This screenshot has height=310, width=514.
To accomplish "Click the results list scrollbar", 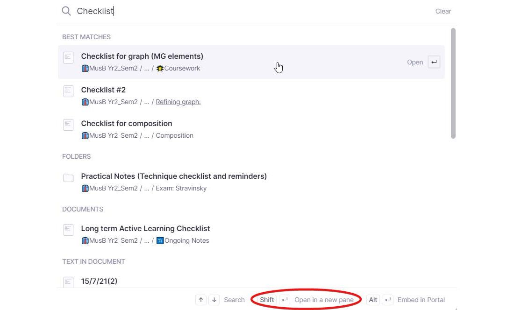I will 453,84.
